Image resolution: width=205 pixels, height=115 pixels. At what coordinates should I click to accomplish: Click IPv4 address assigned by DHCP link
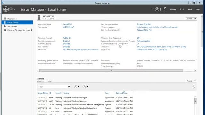point(81,50)
